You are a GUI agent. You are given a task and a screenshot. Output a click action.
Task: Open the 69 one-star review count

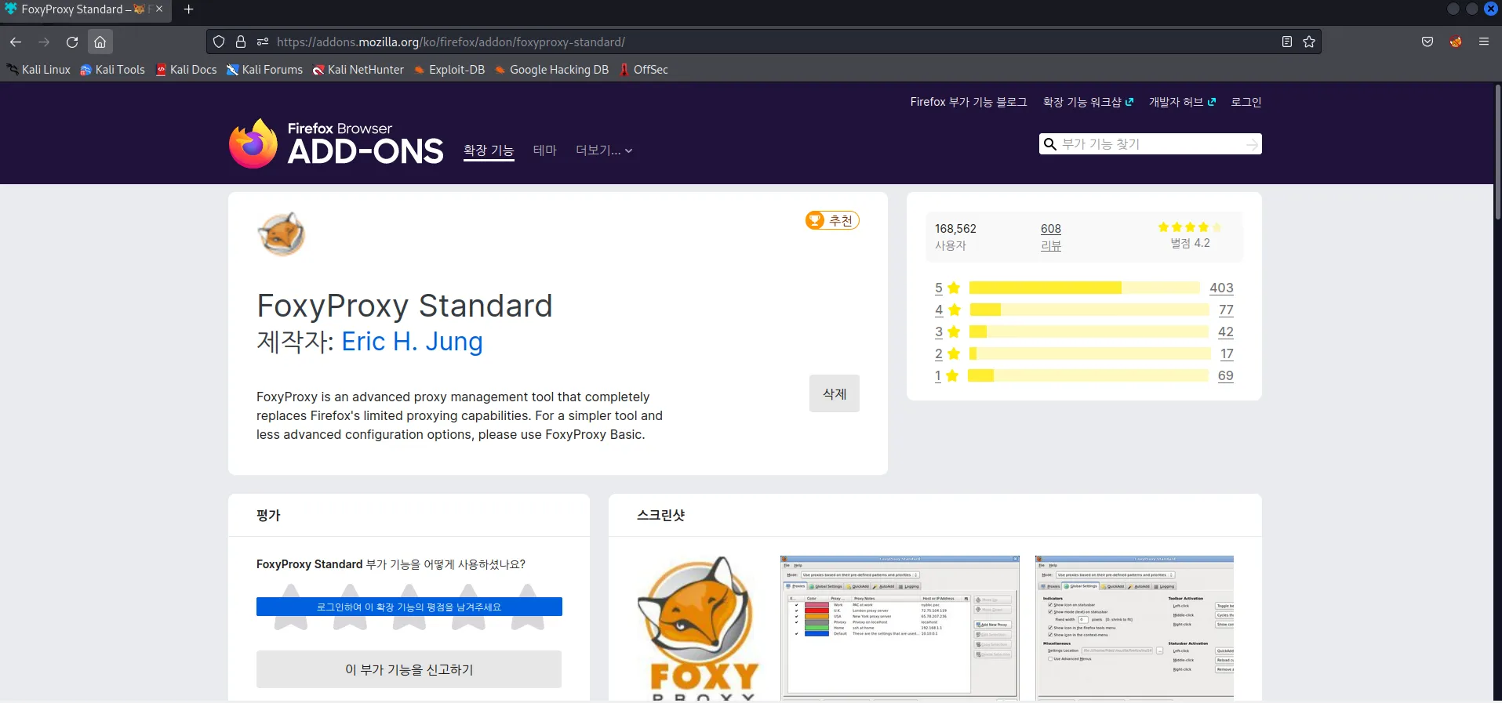tap(1226, 376)
